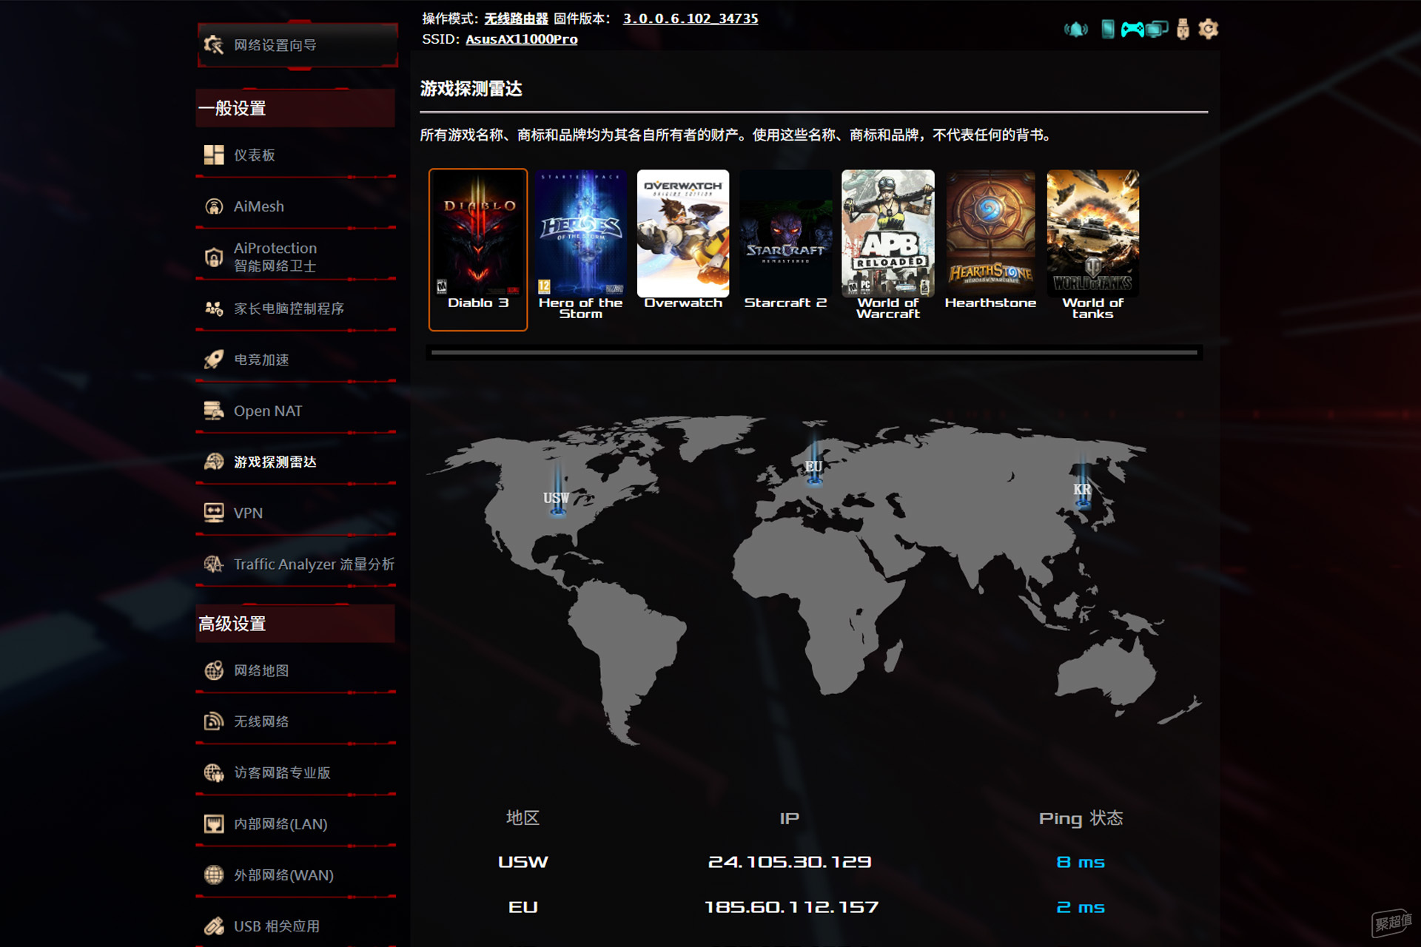This screenshot has width=1421, height=947.
Task: Click the dashboard tiles icon
Action: coord(214,155)
